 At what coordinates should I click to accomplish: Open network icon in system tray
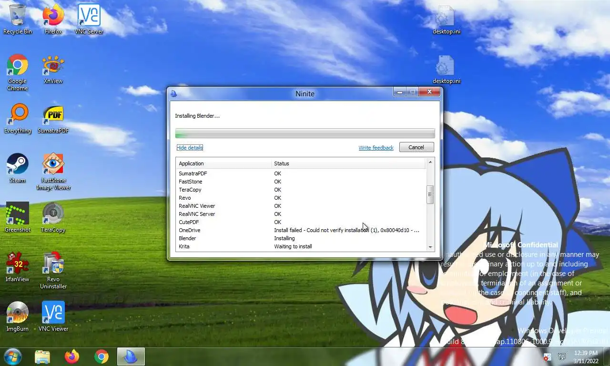(x=562, y=357)
